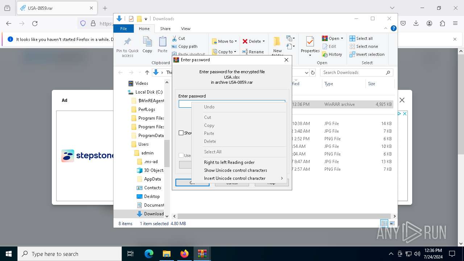Select Desktop in the navigation tree
Viewport: 464px width, 261px height.
pyautogui.click(x=152, y=196)
